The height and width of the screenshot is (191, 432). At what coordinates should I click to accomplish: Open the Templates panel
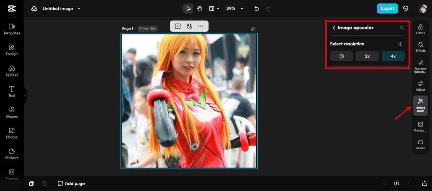click(12, 29)
